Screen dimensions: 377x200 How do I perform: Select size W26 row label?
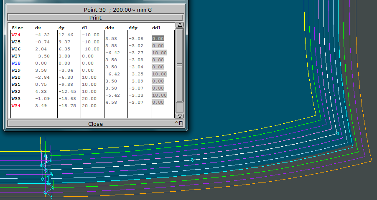[16, 49]
